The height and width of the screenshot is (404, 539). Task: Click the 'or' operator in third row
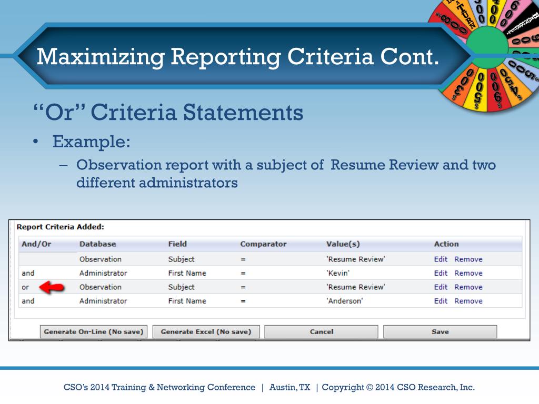click(x=25, y=287)
